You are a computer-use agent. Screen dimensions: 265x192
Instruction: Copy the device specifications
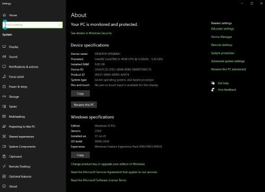81,93
